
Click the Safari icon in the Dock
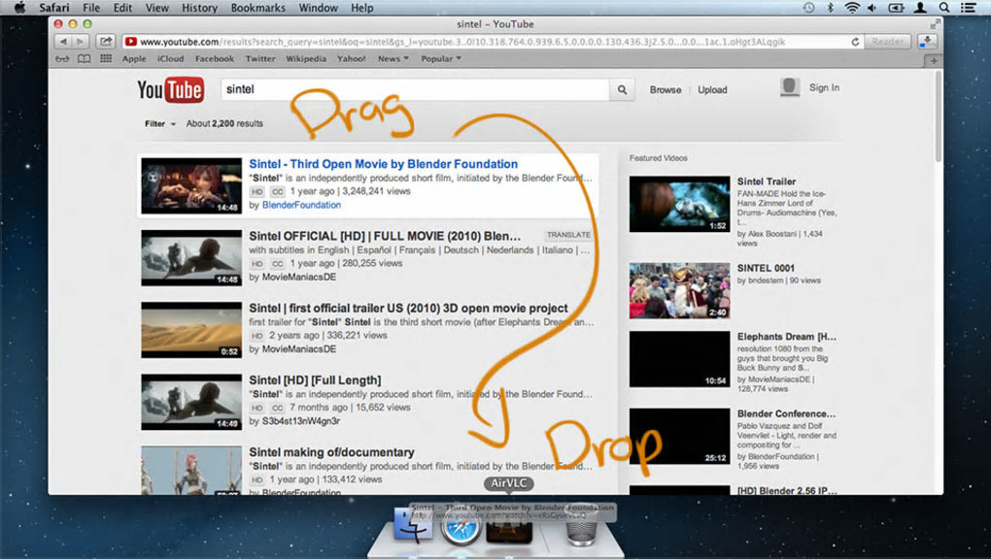click(x=461, y=526)
